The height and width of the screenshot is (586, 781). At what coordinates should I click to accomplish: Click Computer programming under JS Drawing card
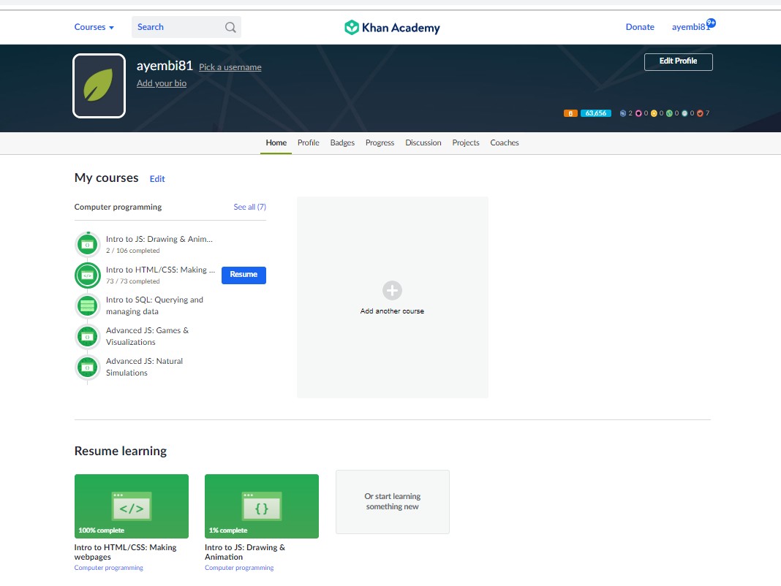click(x=239, y=568)
